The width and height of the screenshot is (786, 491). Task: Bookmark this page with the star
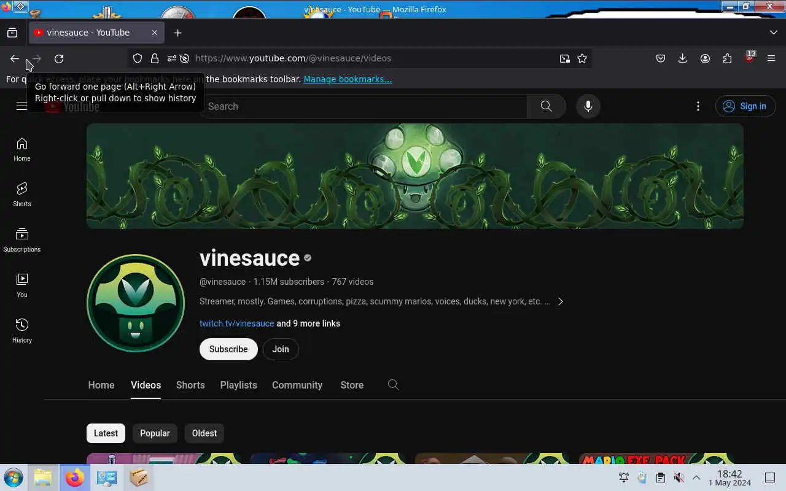click(582, 58)
